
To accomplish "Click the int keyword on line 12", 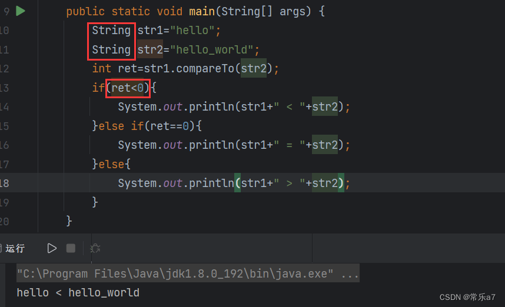I will pyautogui.click(x=101, y=69).
